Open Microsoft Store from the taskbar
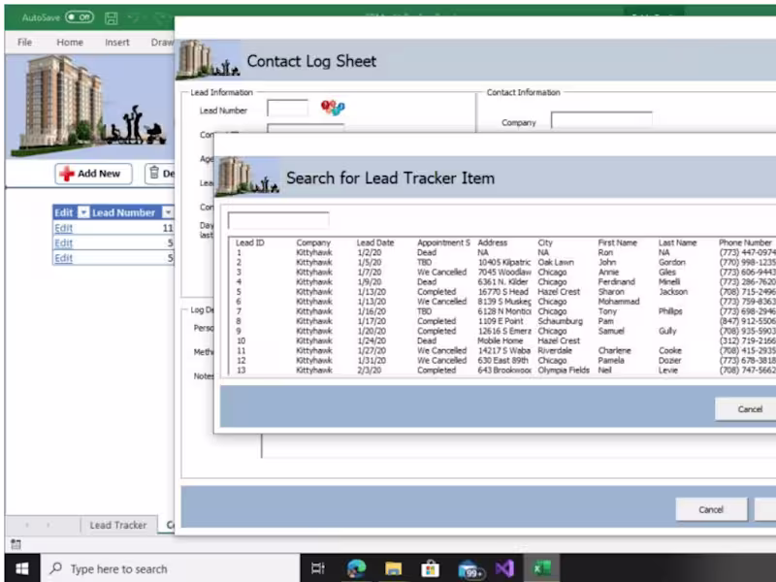The width and height of the screenshot is (776, 582). pyautogui.click(x=430, y=568)
